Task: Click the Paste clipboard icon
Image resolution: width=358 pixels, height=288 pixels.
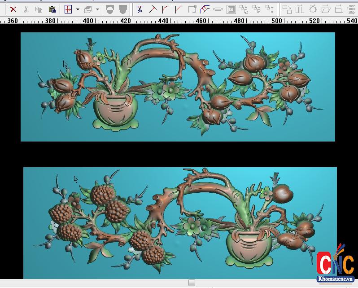Action: (52, 9)
